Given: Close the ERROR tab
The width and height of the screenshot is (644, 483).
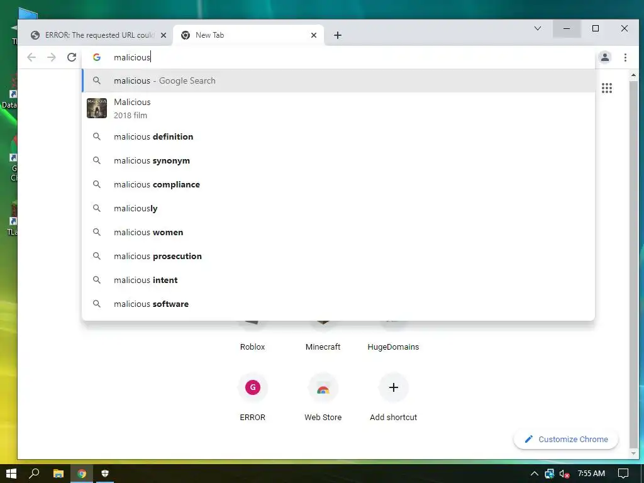Looking at the screenshot, I should pyautogui.click(x=164, y=35).
